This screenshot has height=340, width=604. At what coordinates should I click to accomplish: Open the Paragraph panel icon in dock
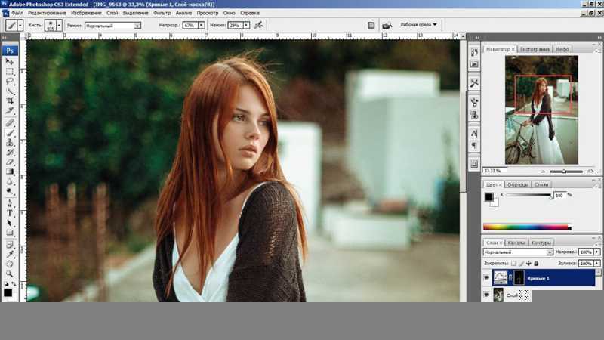click(474, 146)
